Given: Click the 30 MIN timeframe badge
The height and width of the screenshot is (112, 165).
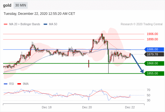Looking at the screenshot, I should (21, 5).
